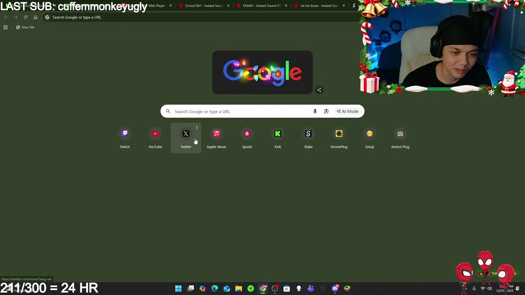Open the Kick shortcut
525x295 pixels.
click(x=278, y=138)
